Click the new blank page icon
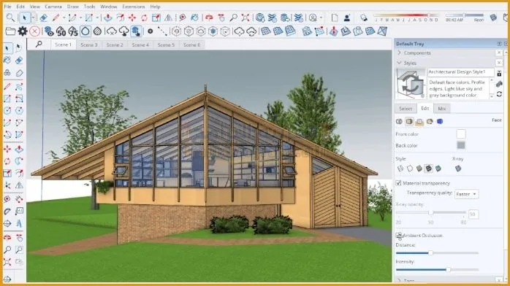510x286 pixels. (x=335, y=18)
